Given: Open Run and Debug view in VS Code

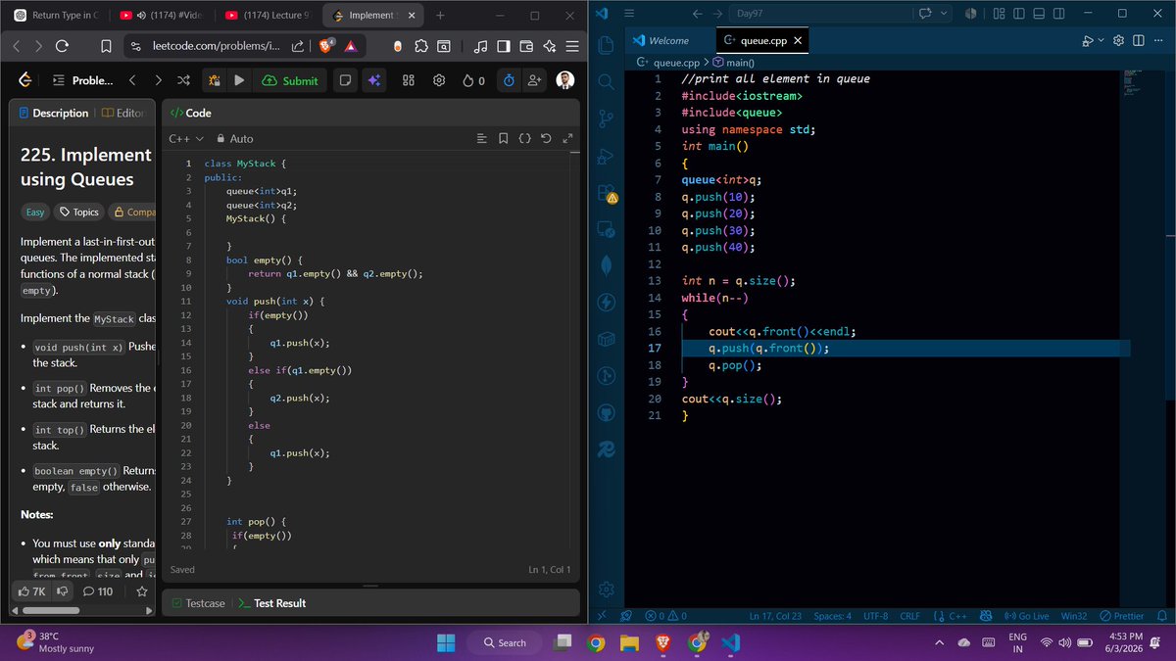Looking at the screenshot, I should (x=606, y=156).
